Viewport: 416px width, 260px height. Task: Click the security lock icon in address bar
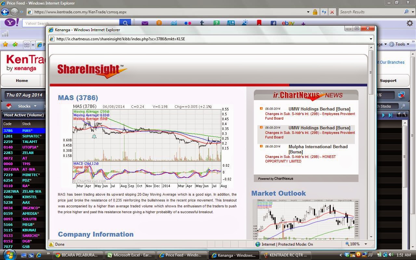click(x=315, y=12)
